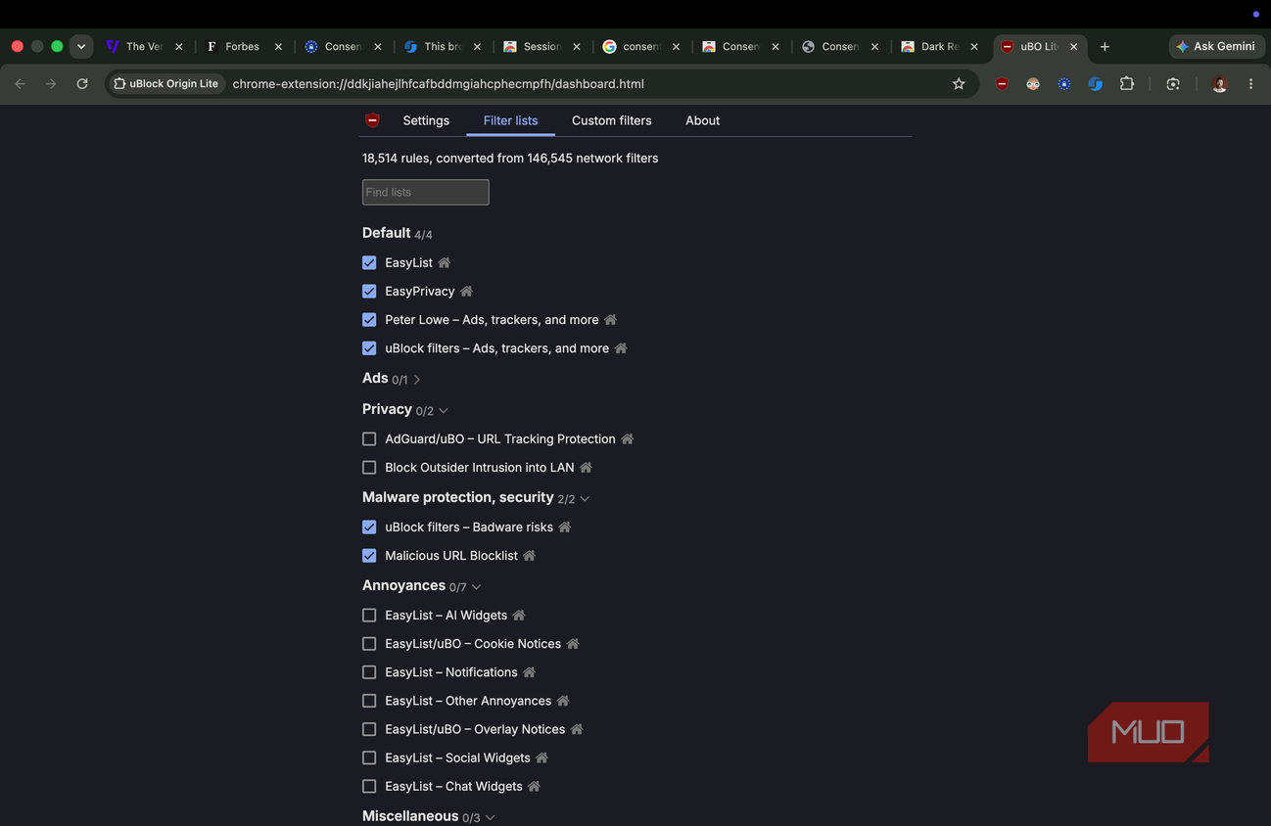Open the tab search dropdown arrow
This screenshot has width=1271, height=826.
pyautogui.click(x=81, y=46)
